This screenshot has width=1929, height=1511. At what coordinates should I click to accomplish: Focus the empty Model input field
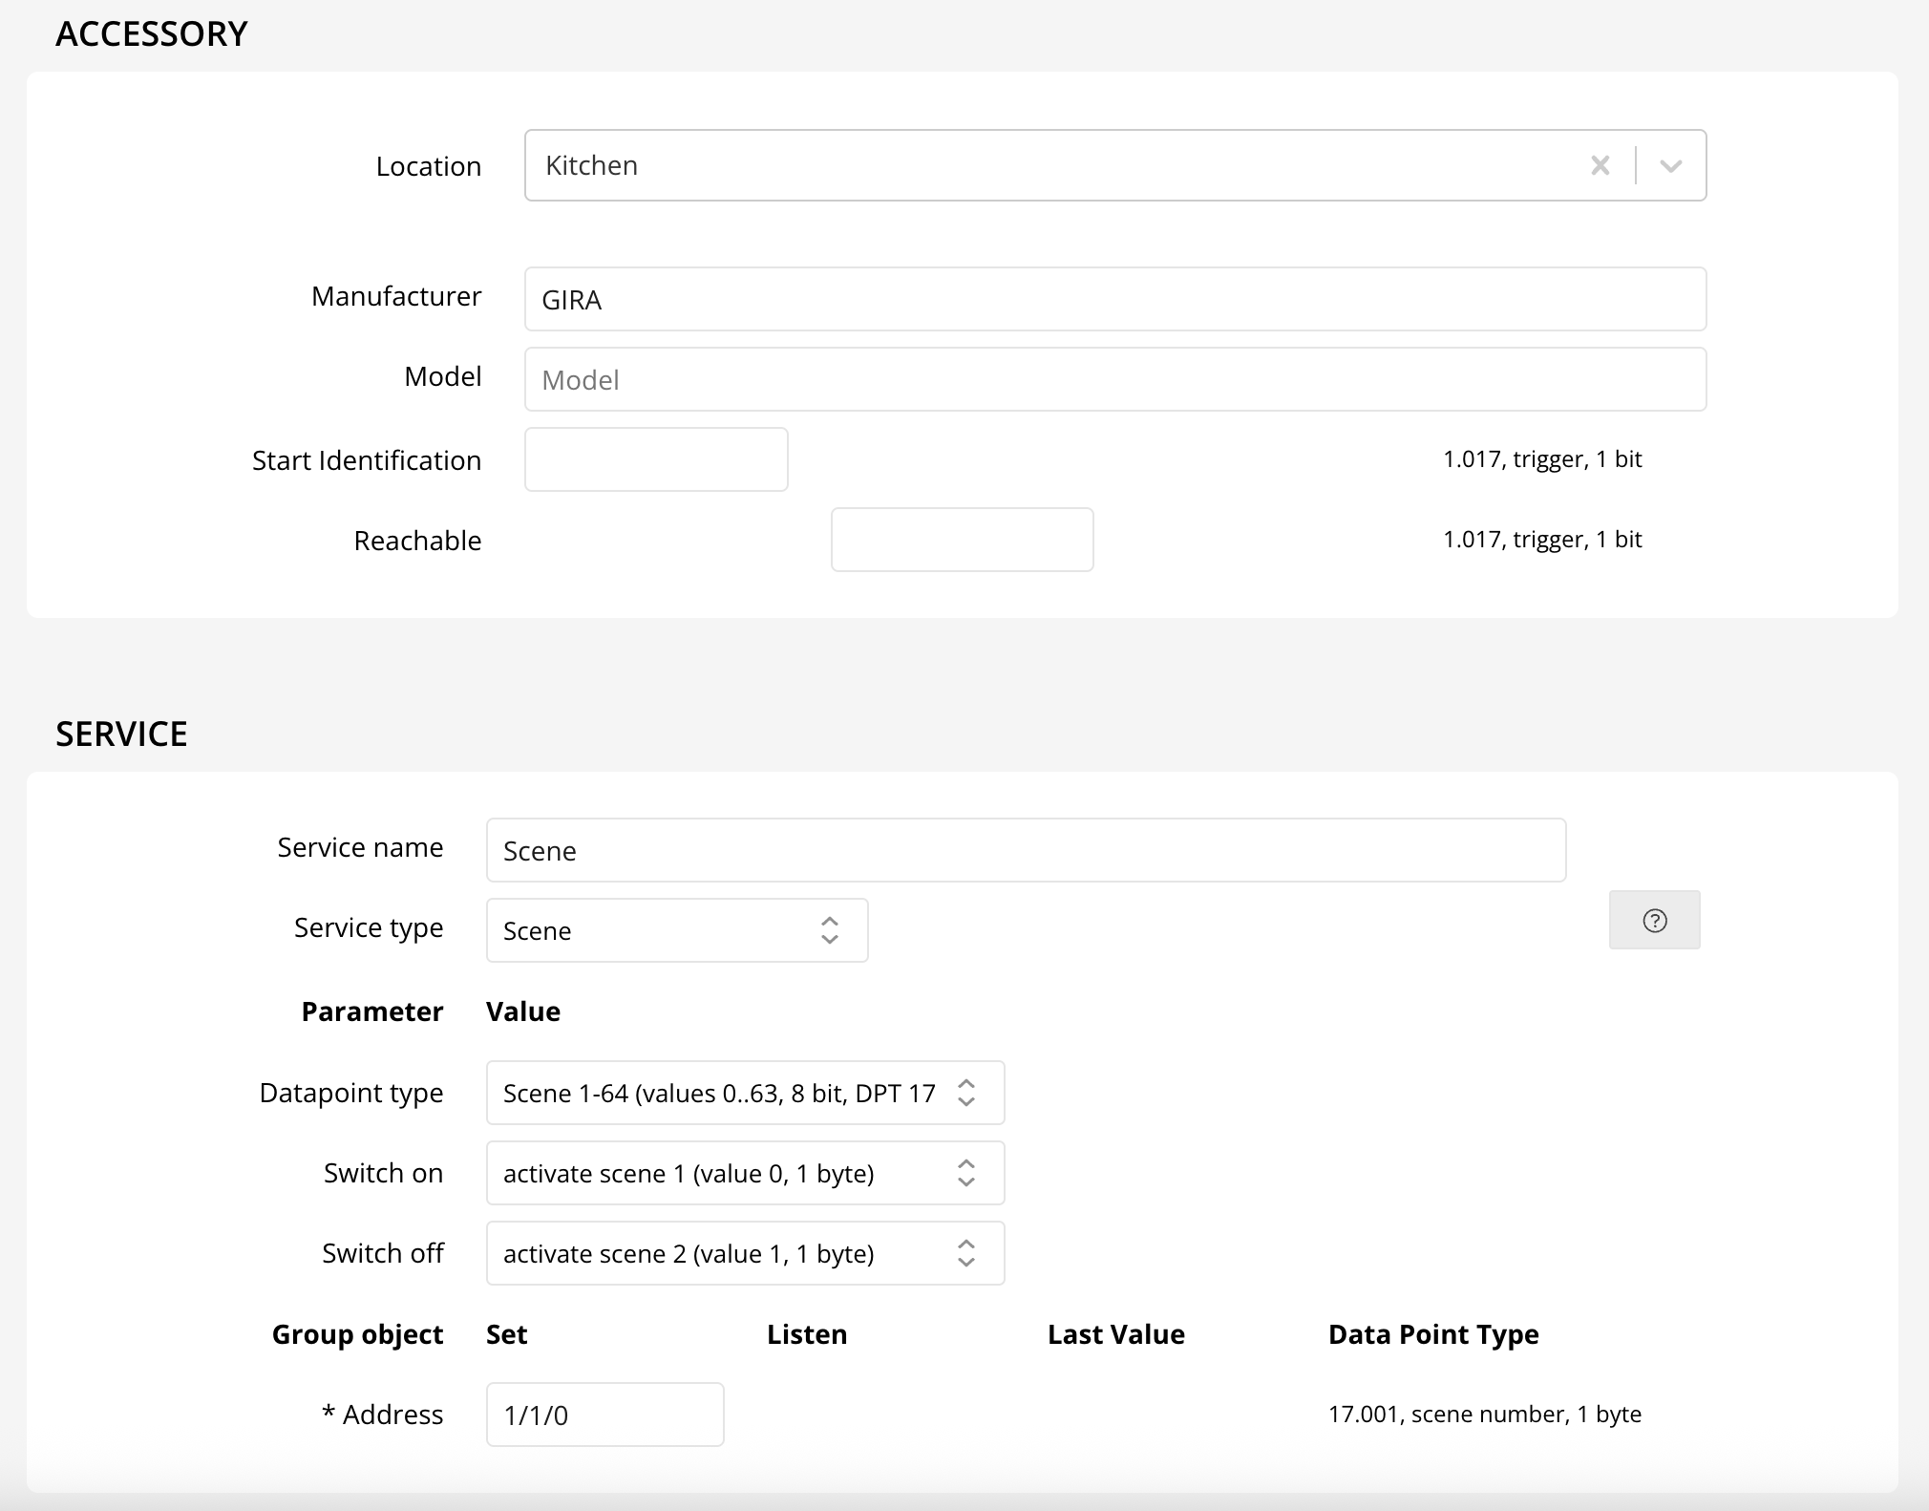click(x=1114, y=379)
